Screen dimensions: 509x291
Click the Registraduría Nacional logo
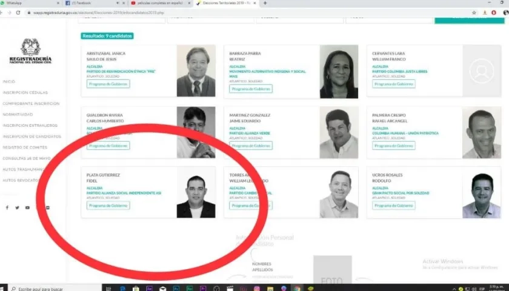click(30, 51)
